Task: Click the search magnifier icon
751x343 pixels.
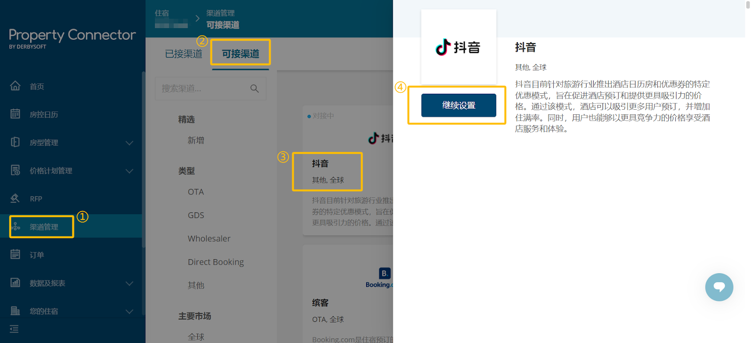Action: (x=254, y=88)
